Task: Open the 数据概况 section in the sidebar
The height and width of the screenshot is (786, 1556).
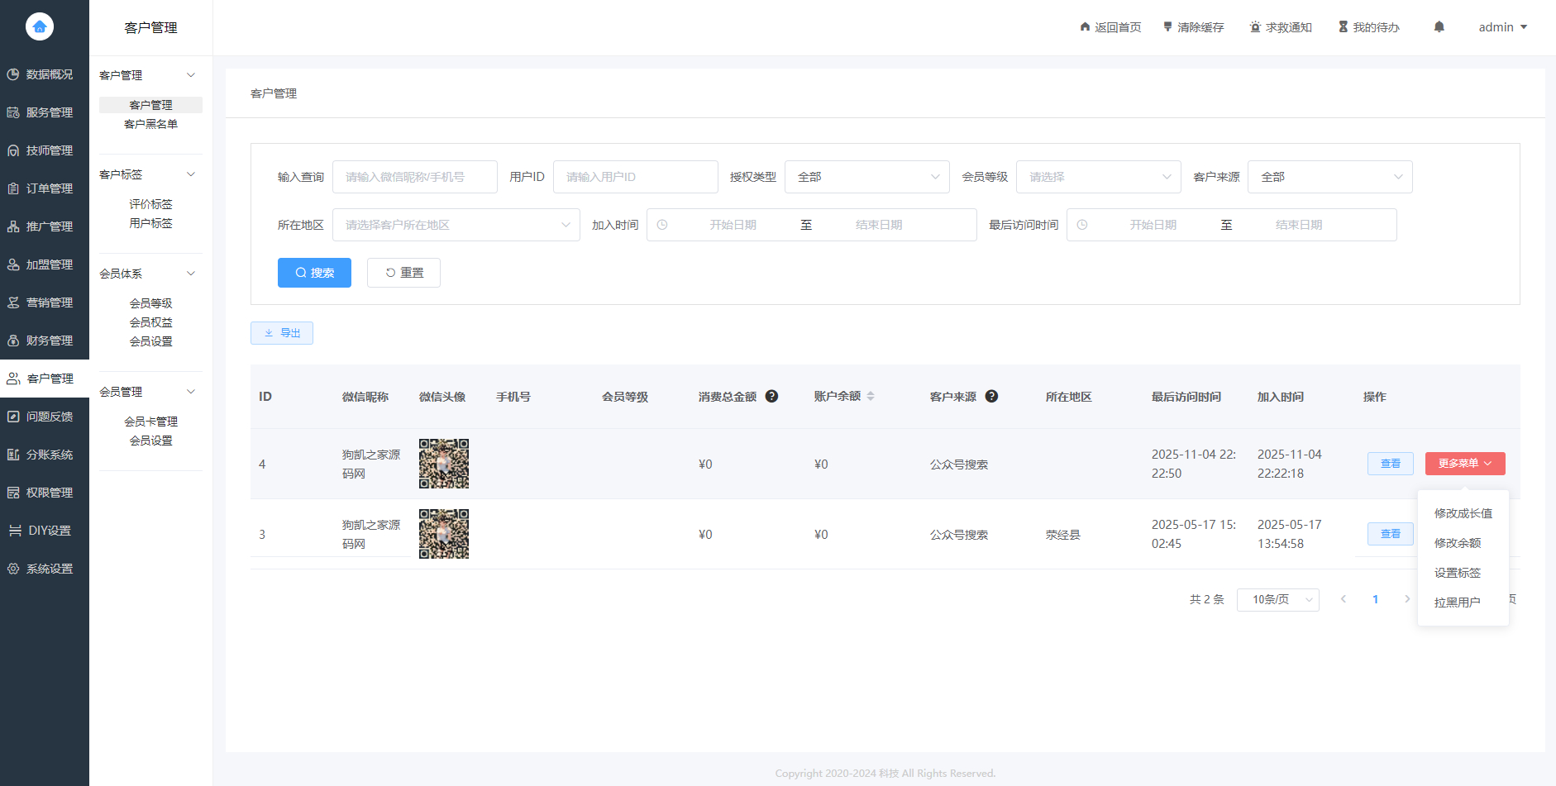Action: [45, 74]
